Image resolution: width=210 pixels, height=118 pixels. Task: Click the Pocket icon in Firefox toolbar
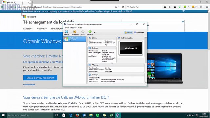165,7
